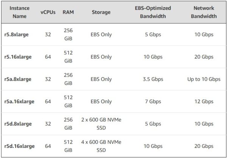Viewport: 227px width, 158px height.
Task: Select the Network Bandwidth header
Action: 204,12
